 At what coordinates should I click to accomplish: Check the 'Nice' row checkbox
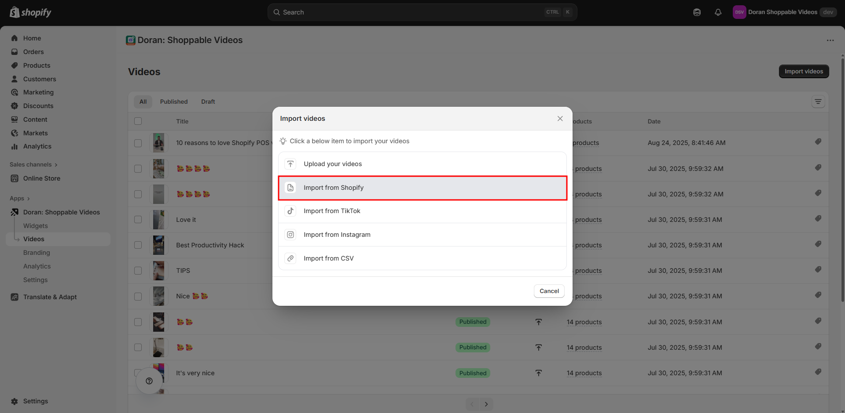138,297
